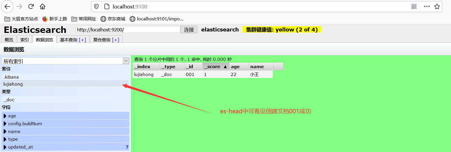451x152 pixels.
Task: Bookmark this page with the star icon
Action: 437,6
